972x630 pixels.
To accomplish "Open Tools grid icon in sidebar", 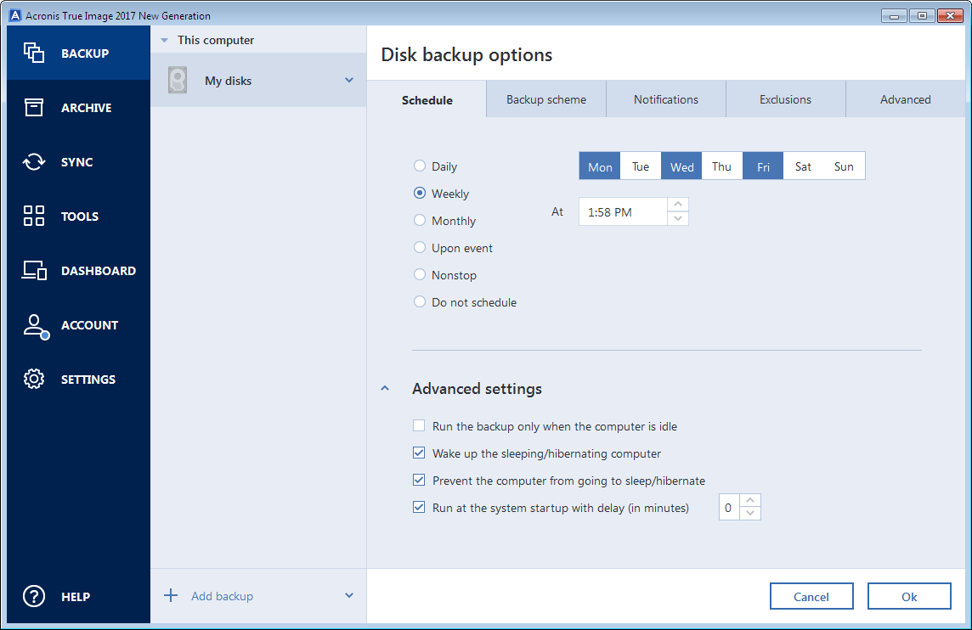I will point(34,217).
